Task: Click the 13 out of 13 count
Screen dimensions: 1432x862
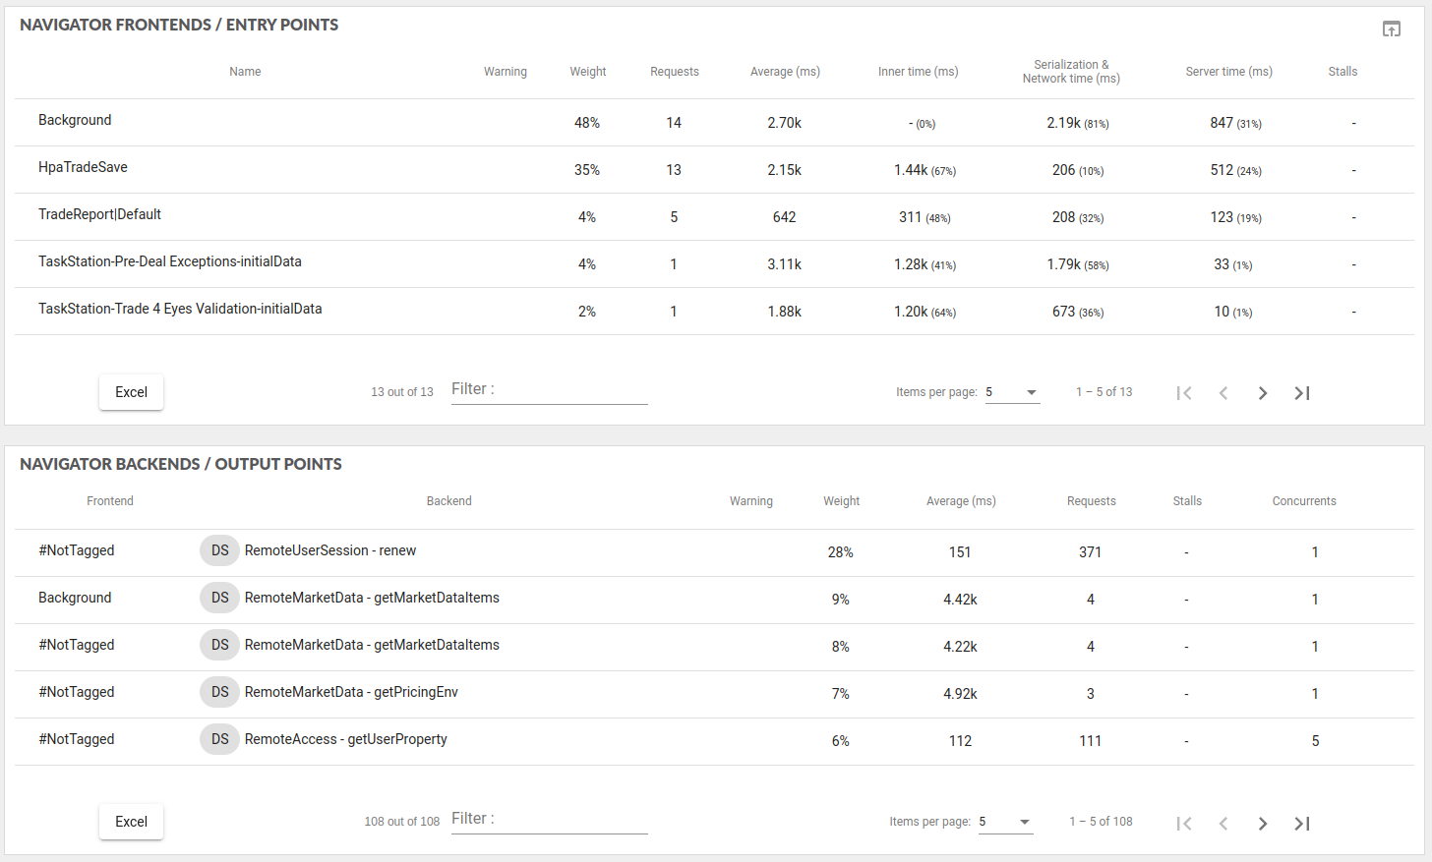Action: pos(402,392)
